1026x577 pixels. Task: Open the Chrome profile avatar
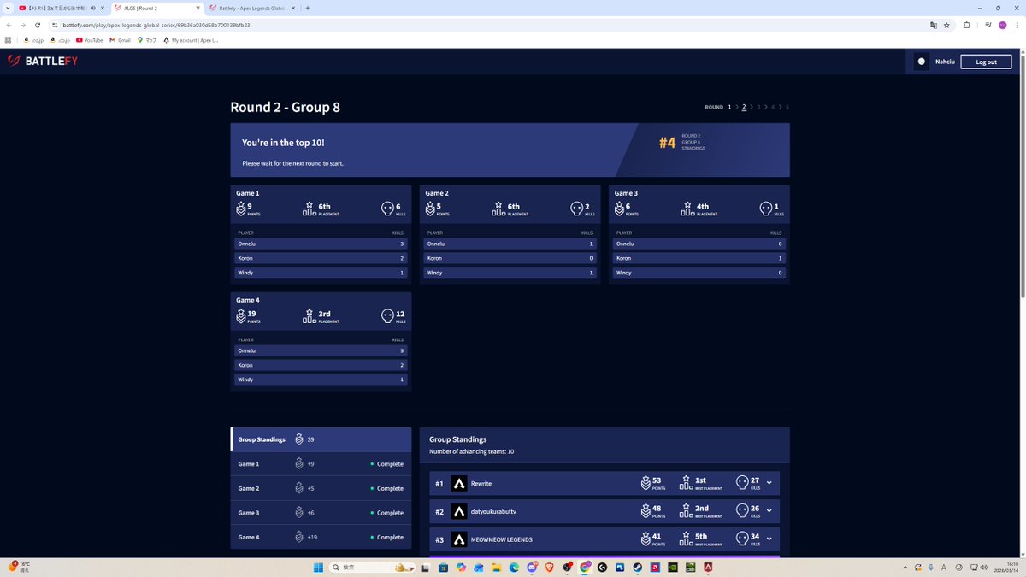1002,25
